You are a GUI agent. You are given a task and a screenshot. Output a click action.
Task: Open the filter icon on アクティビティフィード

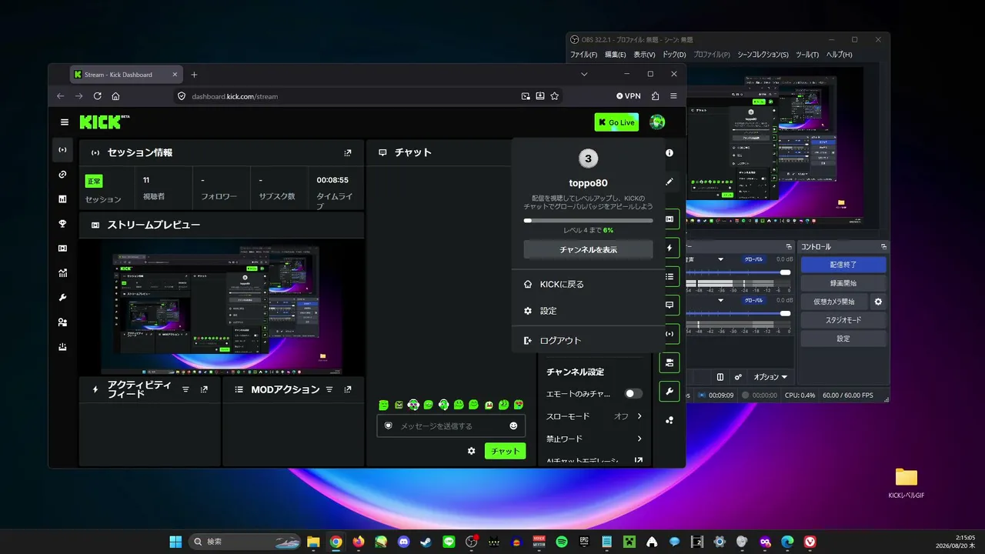click(x=185, y=389)
